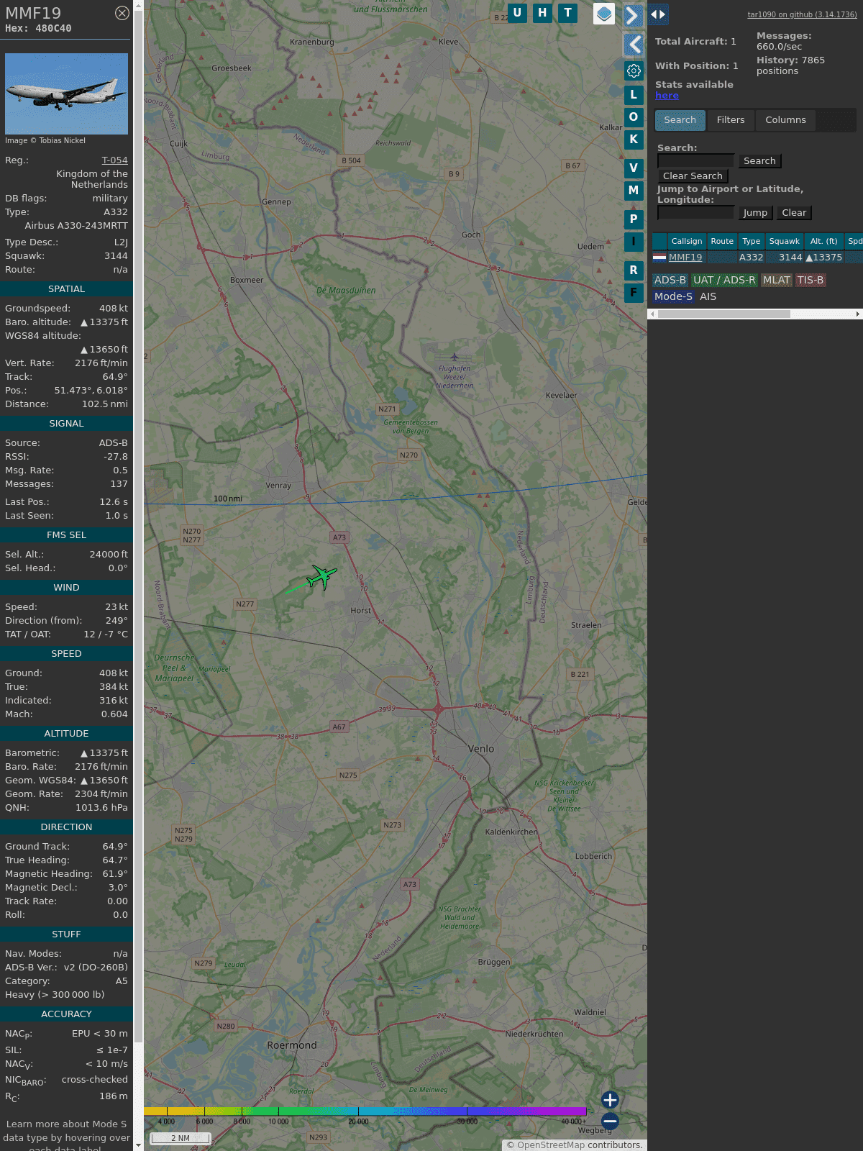Viewport: 863px width, 1151px height.
Task: Click the Weeze airport icon on map
Action: (x=454, y=357)
